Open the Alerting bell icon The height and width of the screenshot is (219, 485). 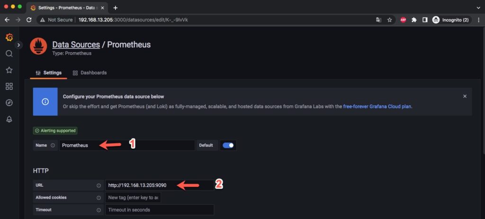coord(9,119)
